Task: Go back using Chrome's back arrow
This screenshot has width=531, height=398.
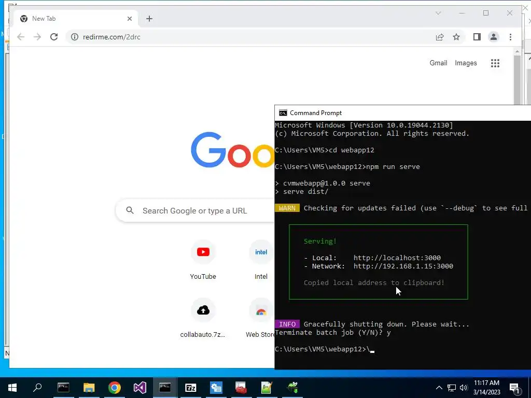Action: pyautogui.click(x=21, y=37)
